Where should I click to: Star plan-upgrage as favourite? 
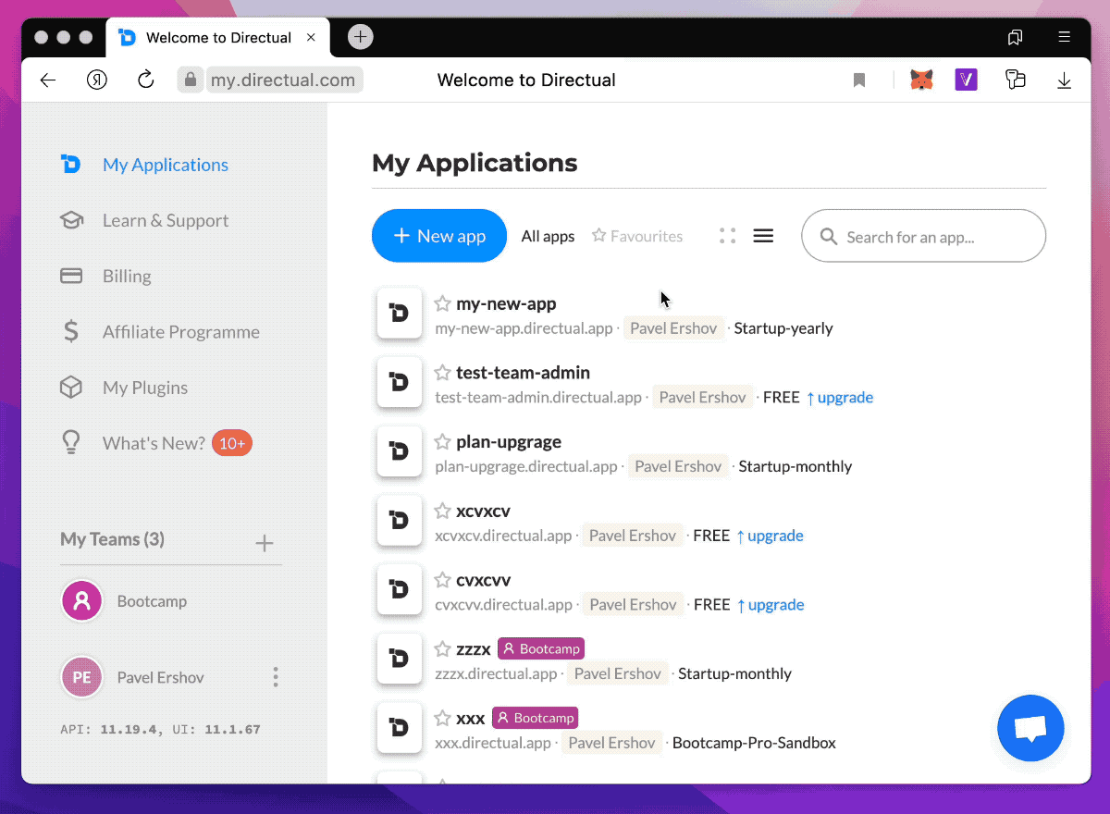(443, 441)
